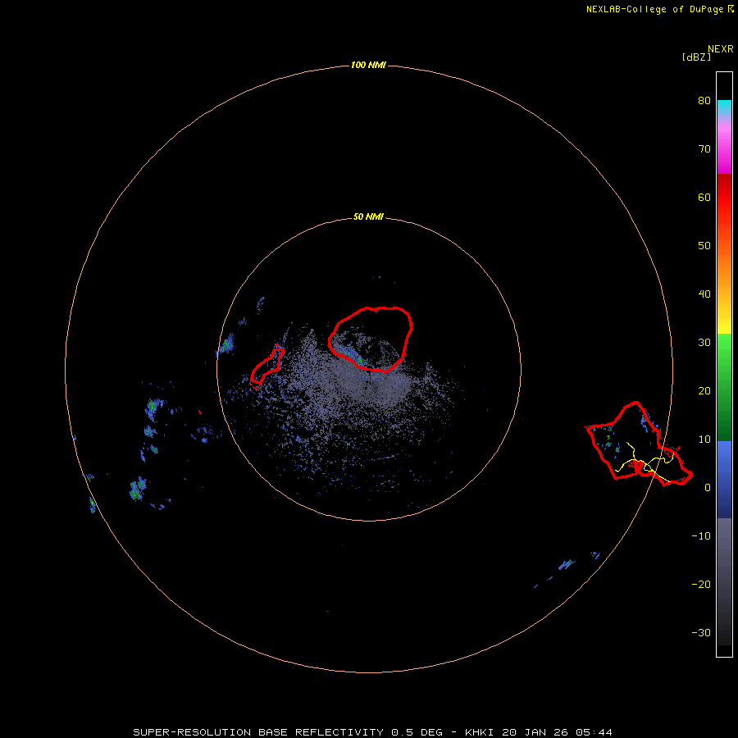This screenshot has width=738, height=738.
Task: Click the 0 value on the dBZ scale
Action: coord(708,488)
